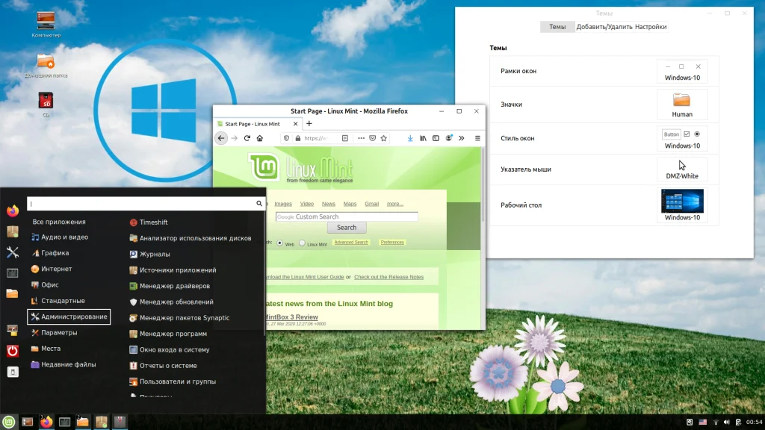
Task: Switch to the Темы tab
Action: pyautogui.click(x=557, y=27)
